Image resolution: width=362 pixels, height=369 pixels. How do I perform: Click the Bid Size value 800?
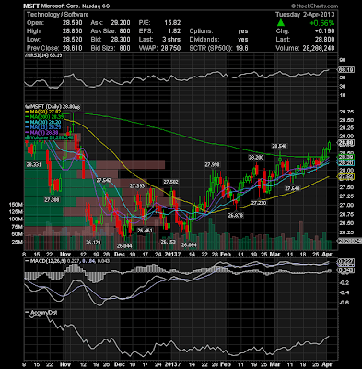[124, 48]
